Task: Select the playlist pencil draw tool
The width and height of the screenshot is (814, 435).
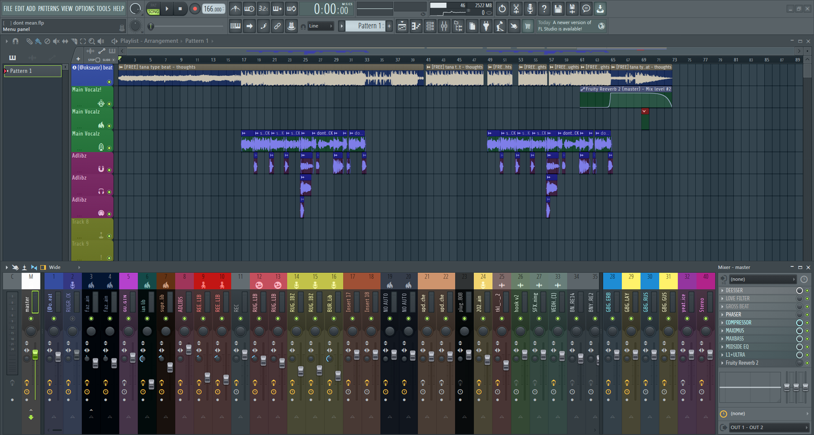Action: (29, 41)
